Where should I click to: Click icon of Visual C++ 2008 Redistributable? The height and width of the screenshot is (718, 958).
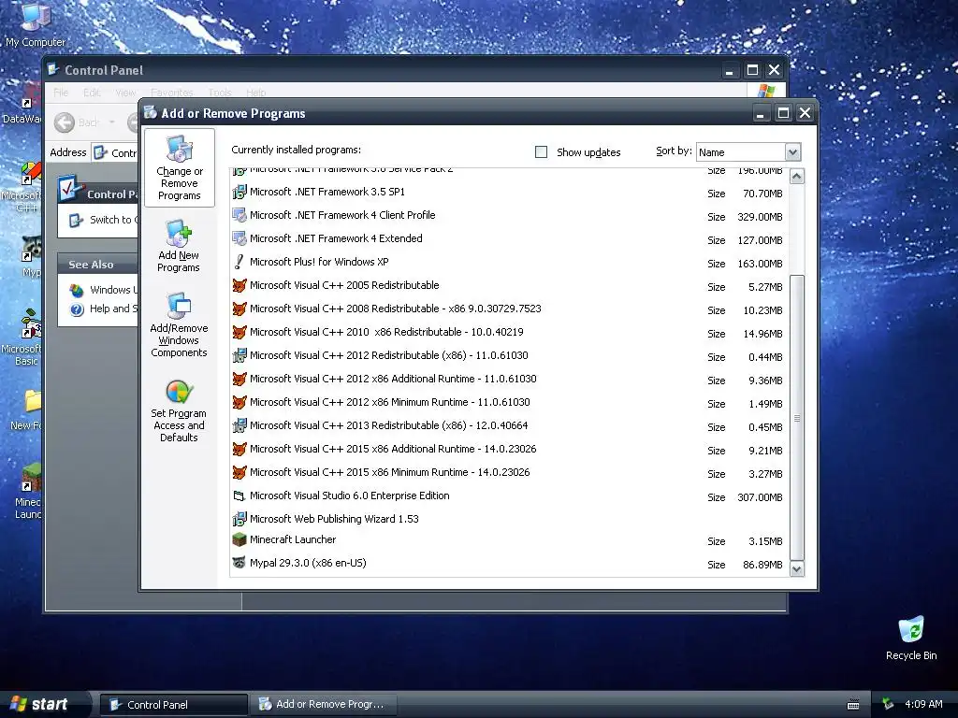coord(239,309)
